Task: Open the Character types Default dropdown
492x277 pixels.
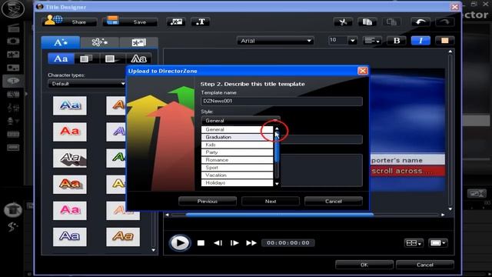Action: (x=87, y=84)
